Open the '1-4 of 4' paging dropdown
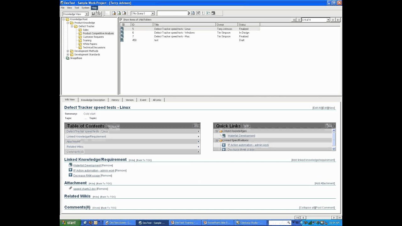This screenshot has height=226, width=402. [x=328, y=20]
